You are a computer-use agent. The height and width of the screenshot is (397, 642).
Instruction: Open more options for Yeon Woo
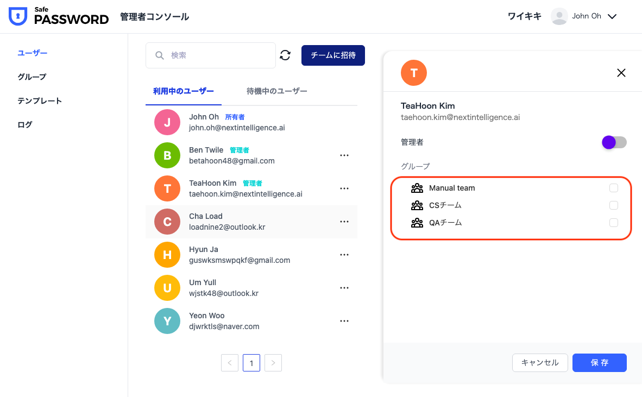[x=344, y=321]
